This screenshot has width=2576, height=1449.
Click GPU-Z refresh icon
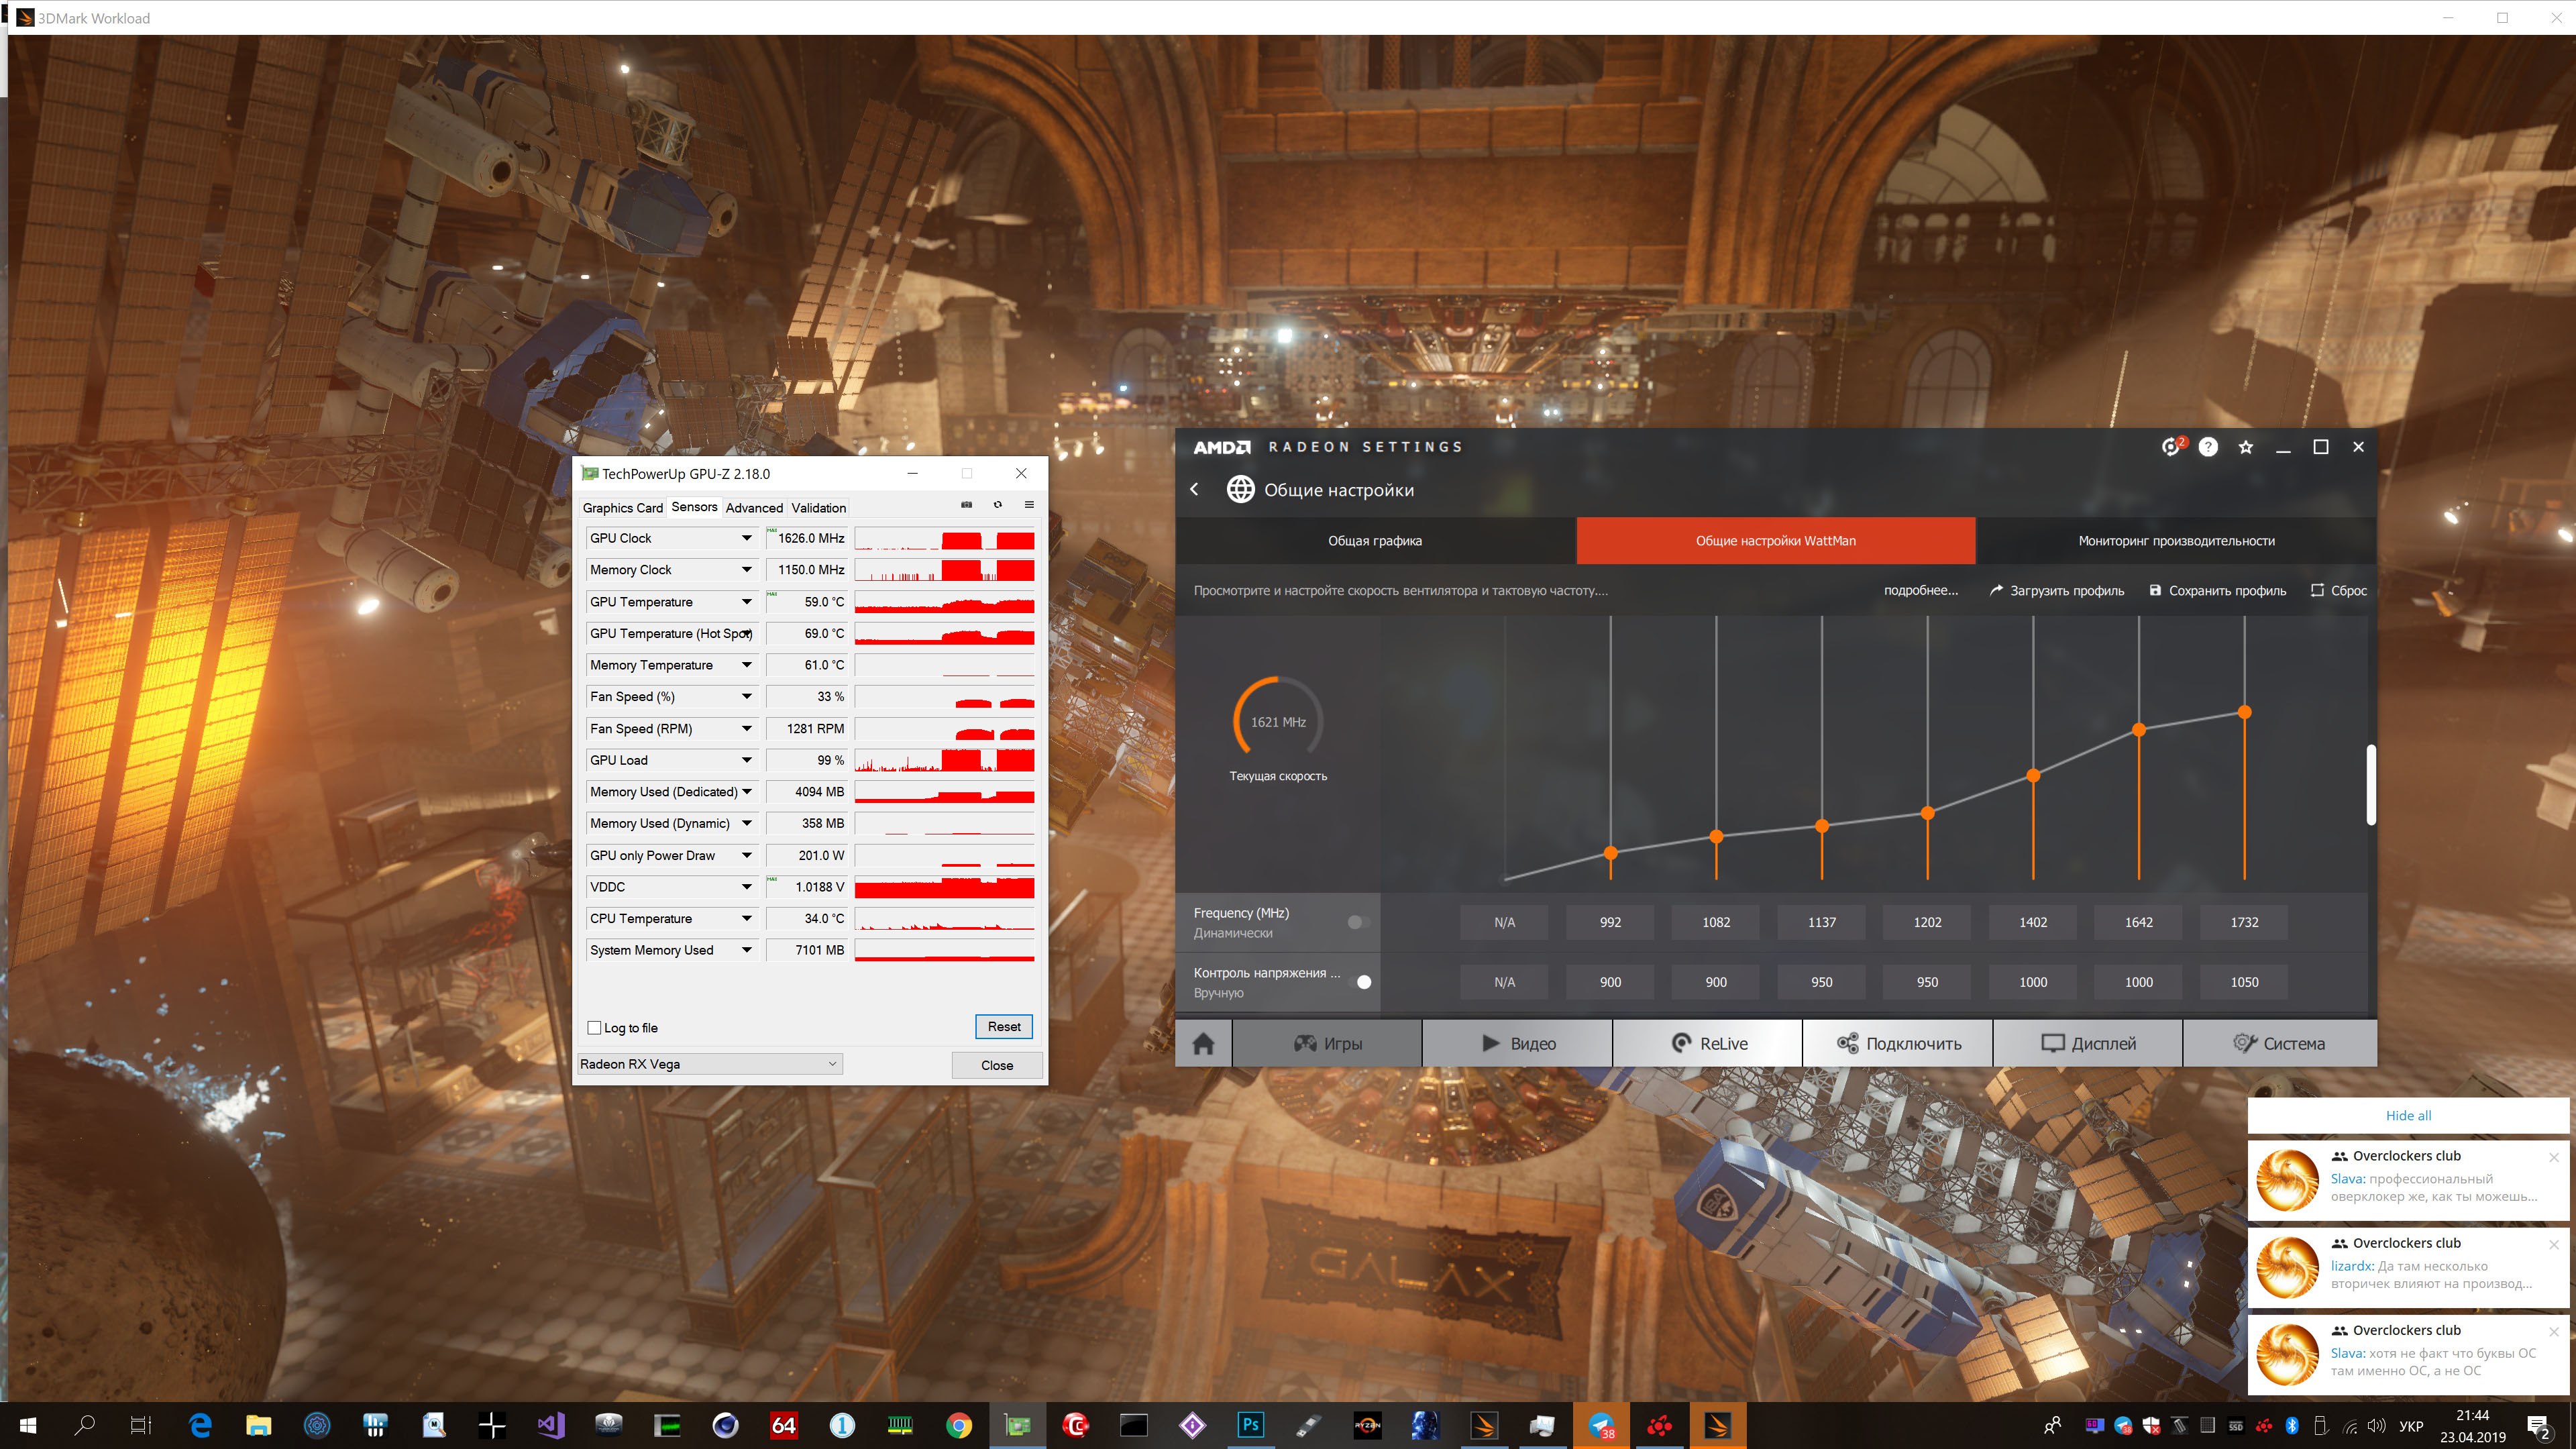[997, 505]
